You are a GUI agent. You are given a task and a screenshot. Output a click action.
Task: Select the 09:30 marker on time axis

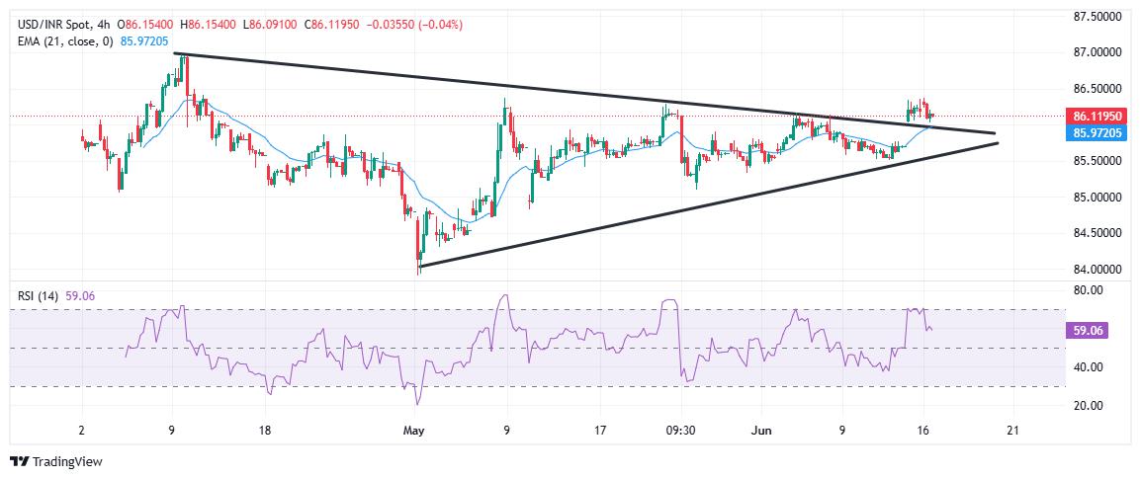point(679,431)
